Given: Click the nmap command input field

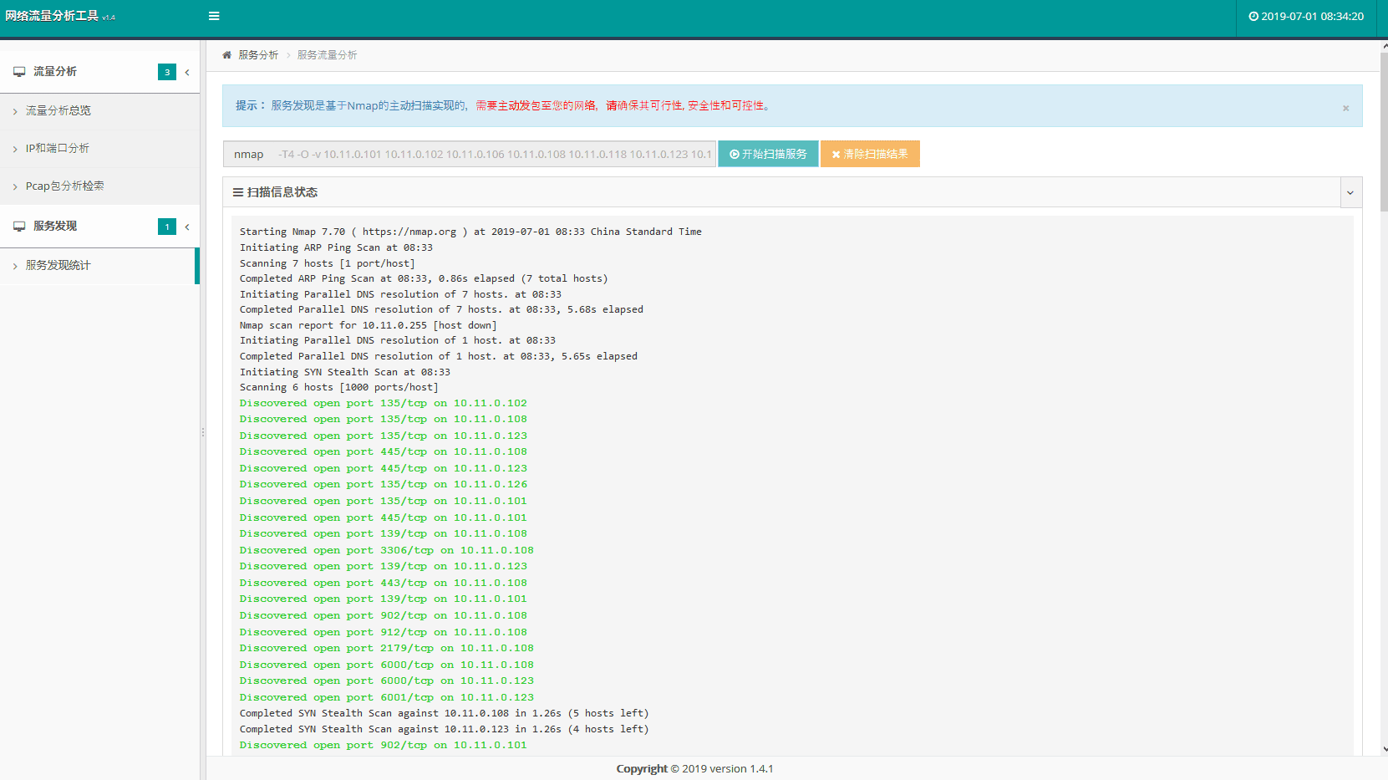Looking at the screenshot, I should (493, 154).
